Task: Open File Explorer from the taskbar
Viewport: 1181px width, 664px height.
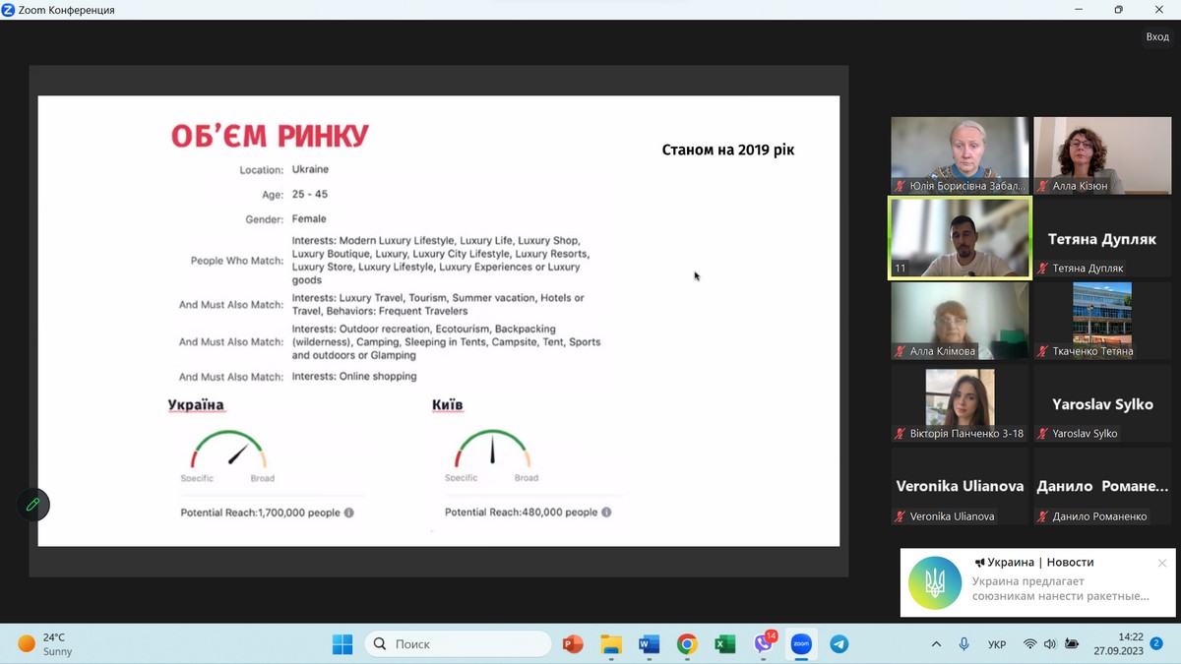Action: 611,644
